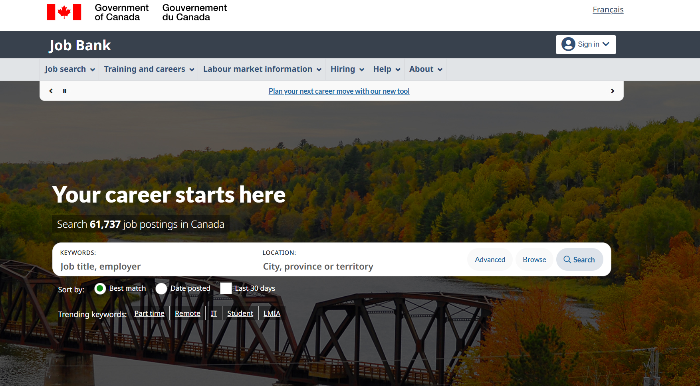700x386 pixels.
Task: Click the Sign in chevron arrow
Action: [x=606, y=44]
